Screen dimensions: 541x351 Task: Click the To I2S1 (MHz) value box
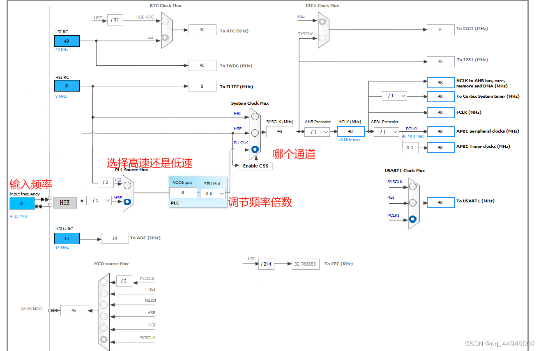click(x=440, y=62)
